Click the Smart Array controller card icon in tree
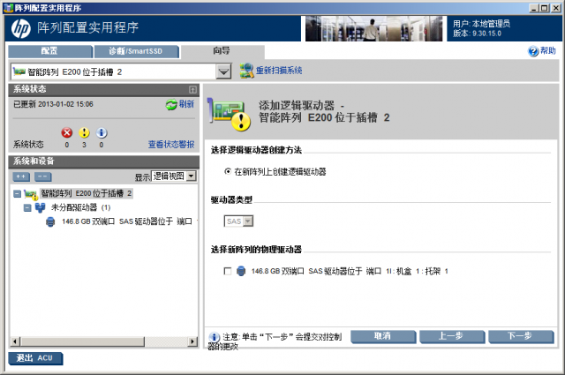Image resolution: width=565 pixels, height=375 pixels. (31, 194)
